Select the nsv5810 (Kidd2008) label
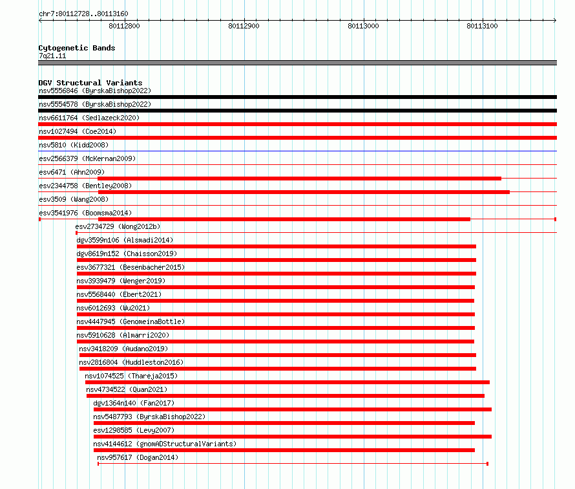Image resolution: width=575 pixels, height=489 pixels. click(74, 145)
